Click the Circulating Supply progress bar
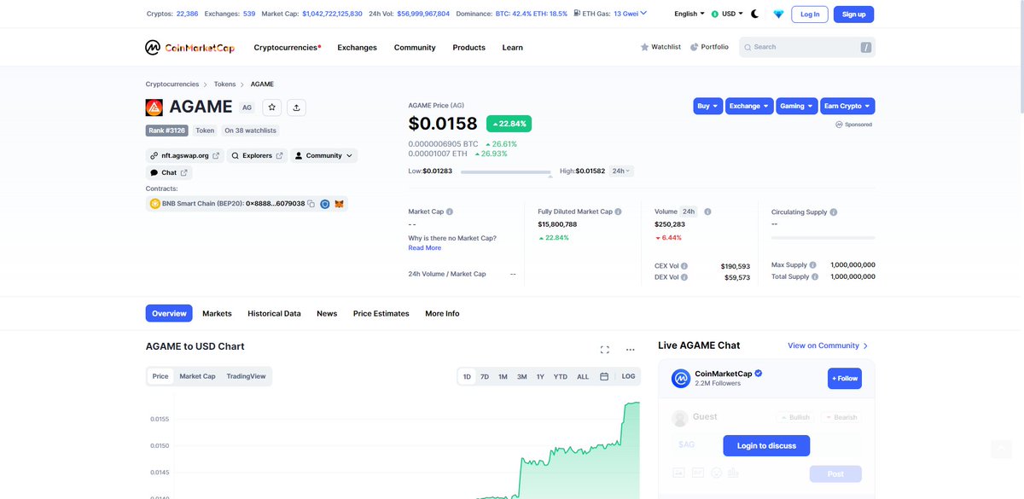Image resolution: width=1024 pixels, height=499 pixels. click(823, 237)
